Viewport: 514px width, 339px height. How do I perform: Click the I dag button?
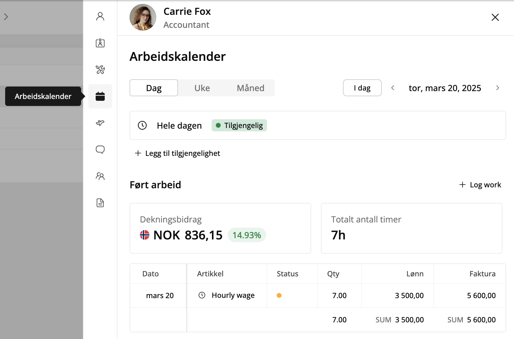click(x=362, y=88)
